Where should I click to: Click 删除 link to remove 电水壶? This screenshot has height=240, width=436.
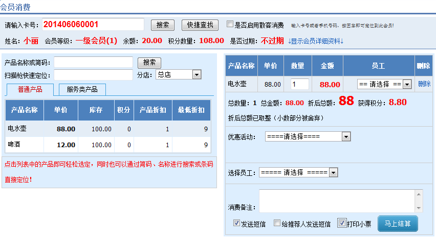click(424, 84)
